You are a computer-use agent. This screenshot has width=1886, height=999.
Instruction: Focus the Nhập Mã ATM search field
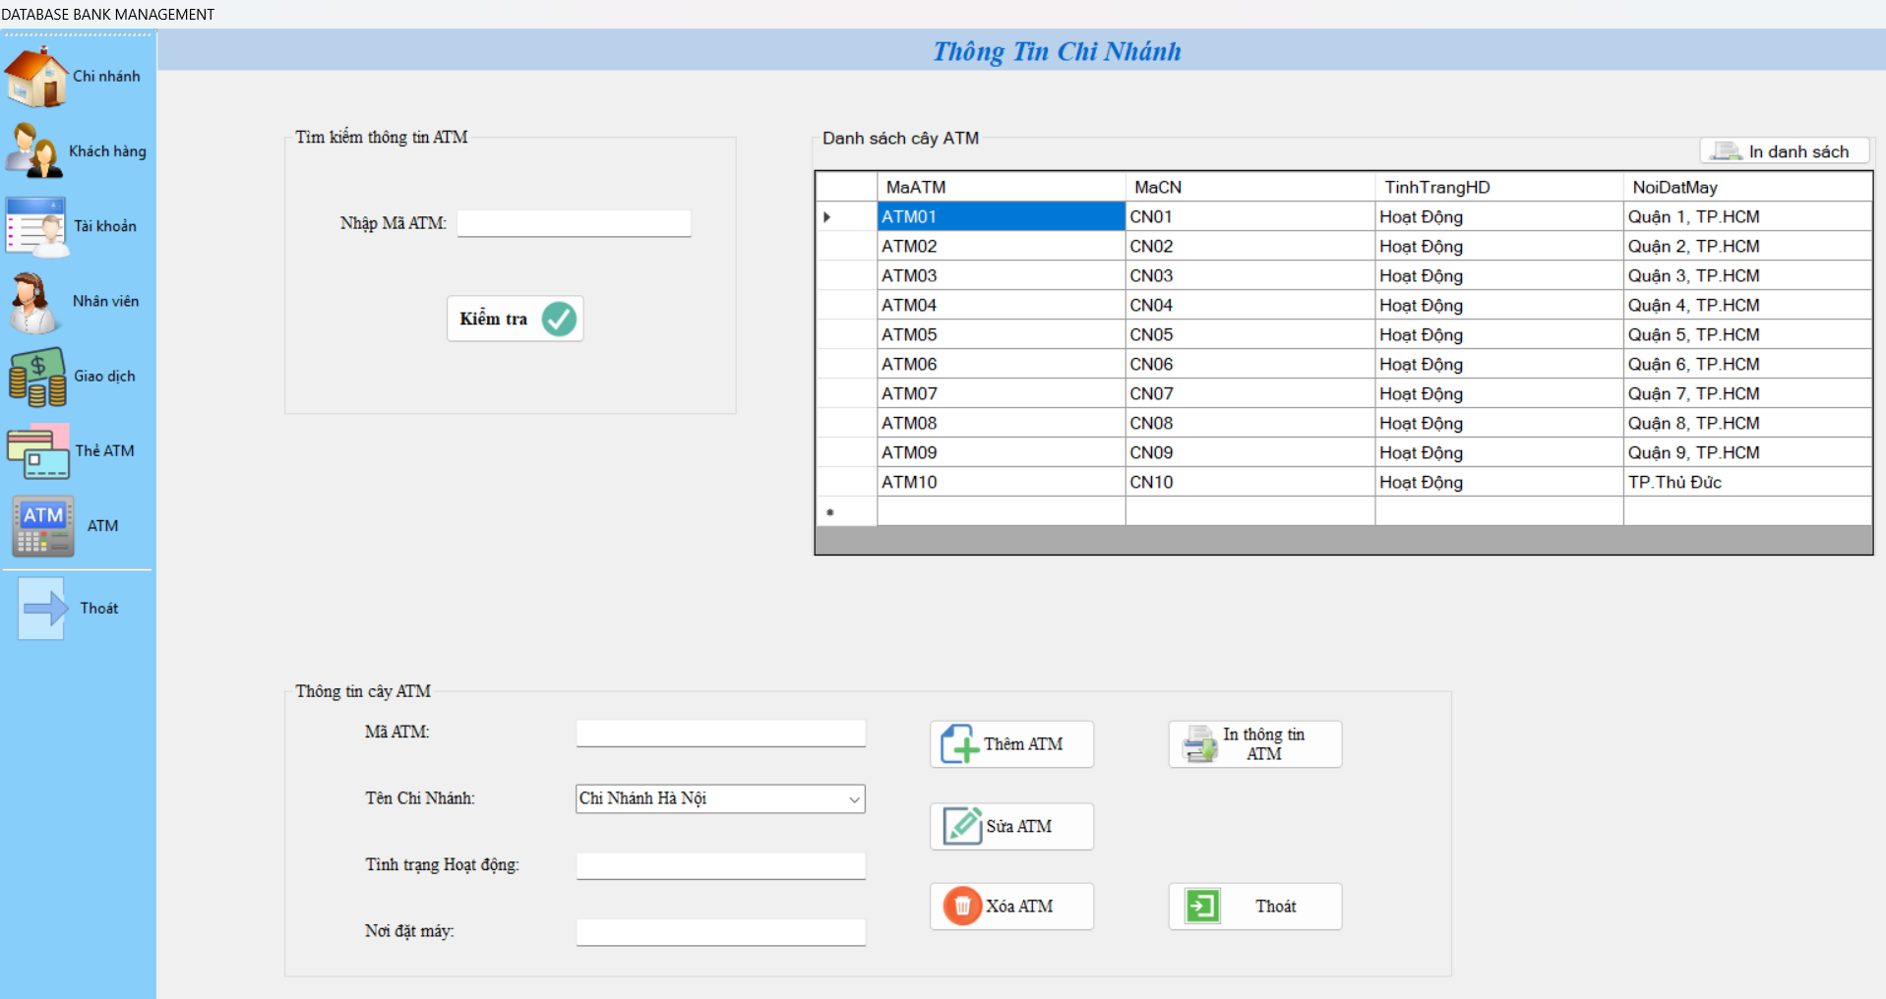[x=574, y=223]
